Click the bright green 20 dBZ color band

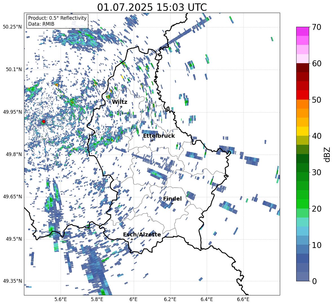point(302,204)
